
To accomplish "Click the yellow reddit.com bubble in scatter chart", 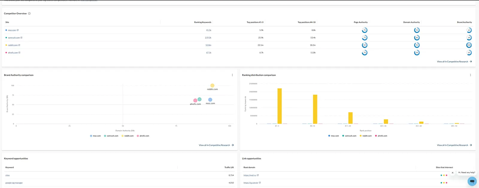I will pos(212,85).
